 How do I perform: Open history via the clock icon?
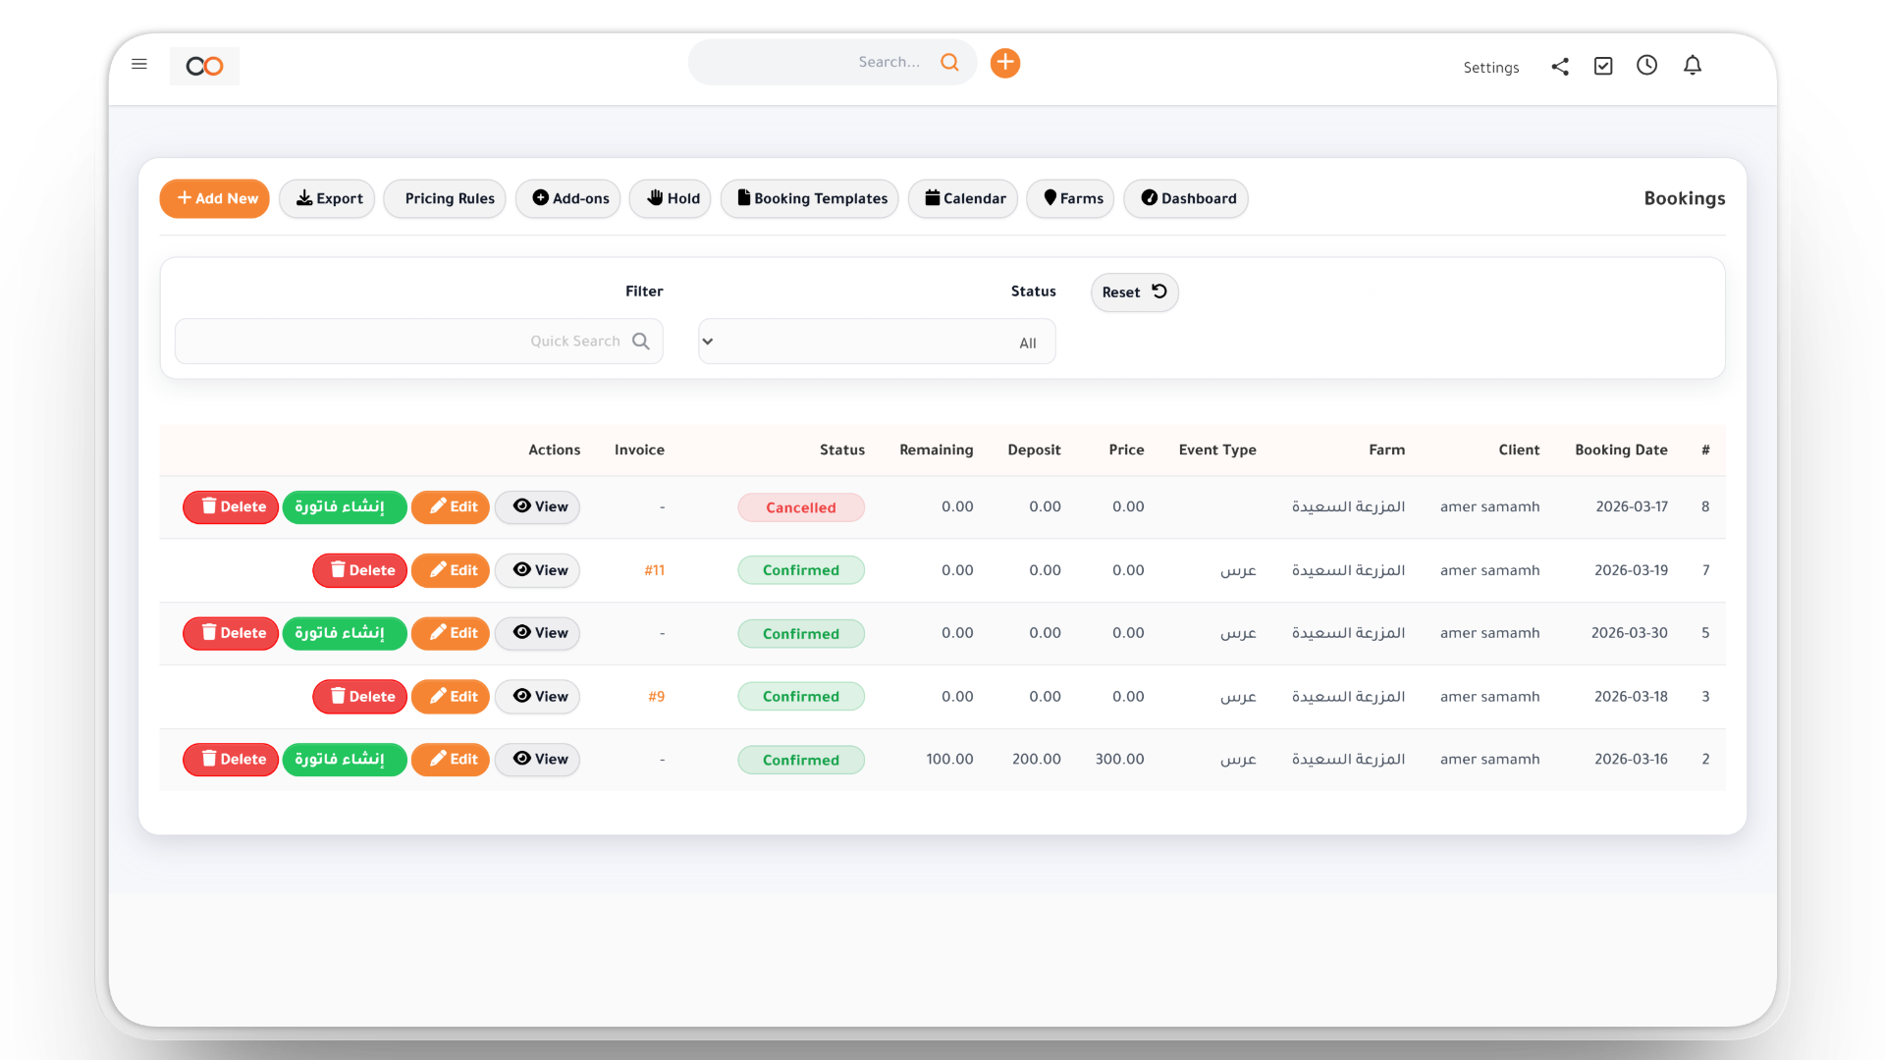click(x=1646, y=65)
